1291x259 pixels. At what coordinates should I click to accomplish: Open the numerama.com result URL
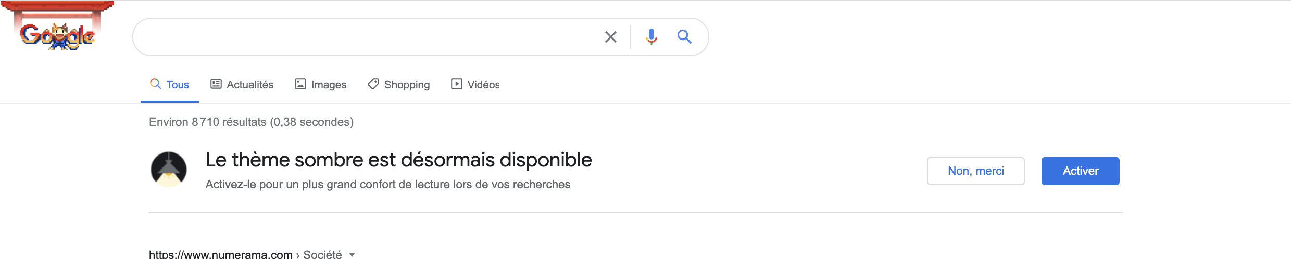(221, 254)
